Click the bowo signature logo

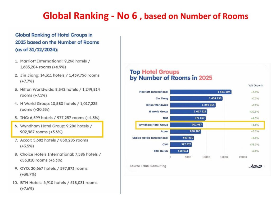tap(256, 166)
